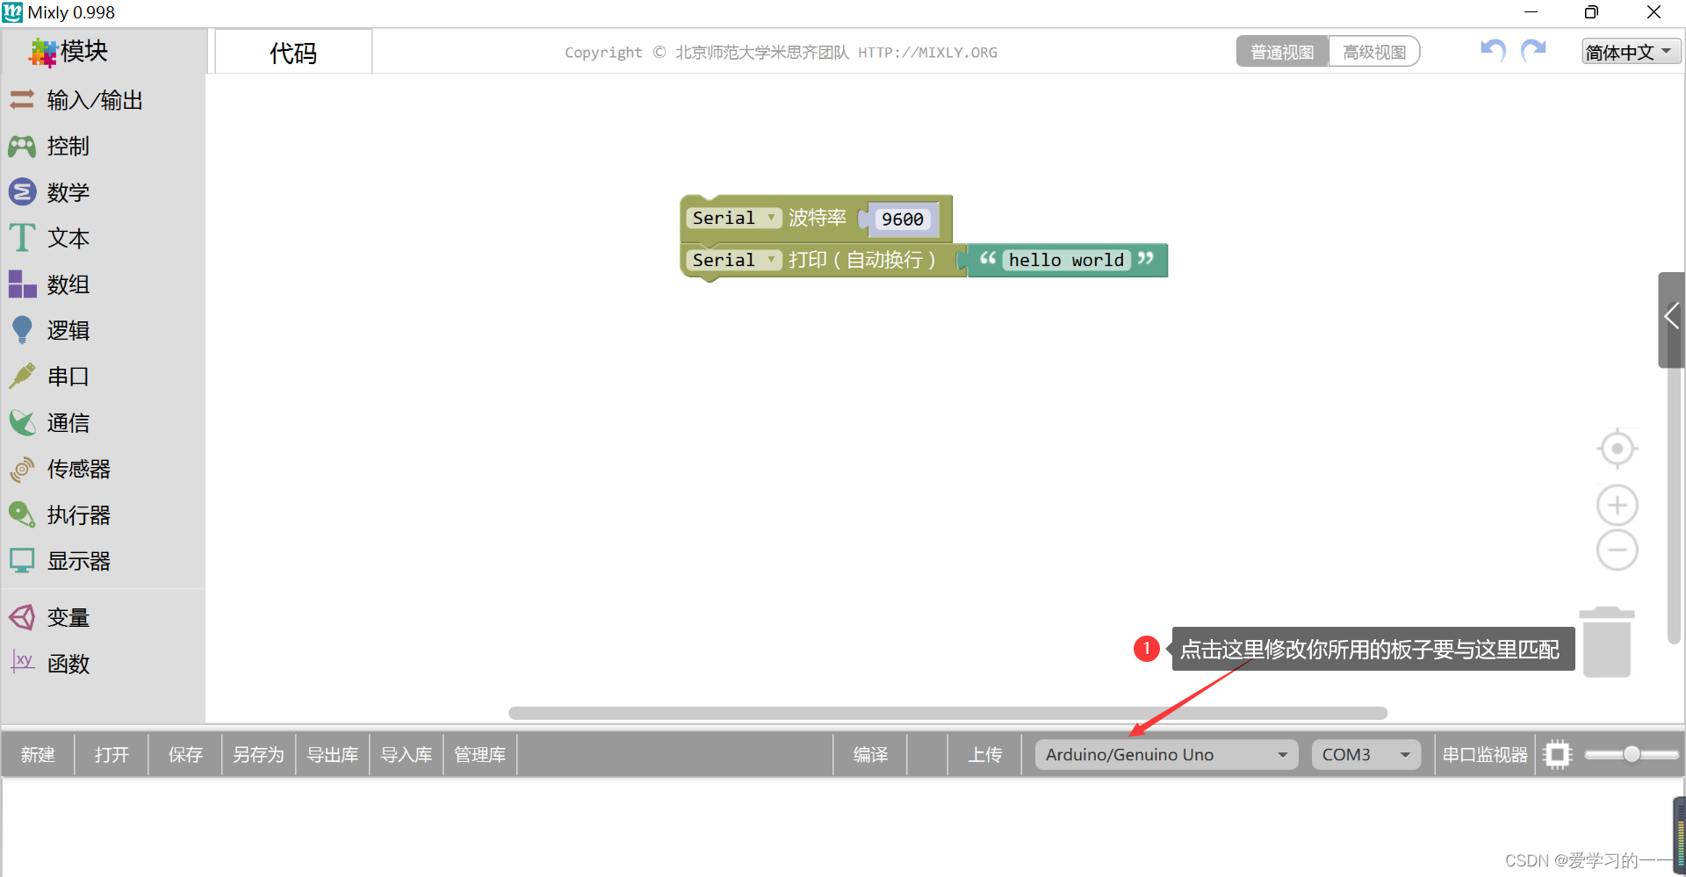Open the 变量 (Variables) menu category

68,617
